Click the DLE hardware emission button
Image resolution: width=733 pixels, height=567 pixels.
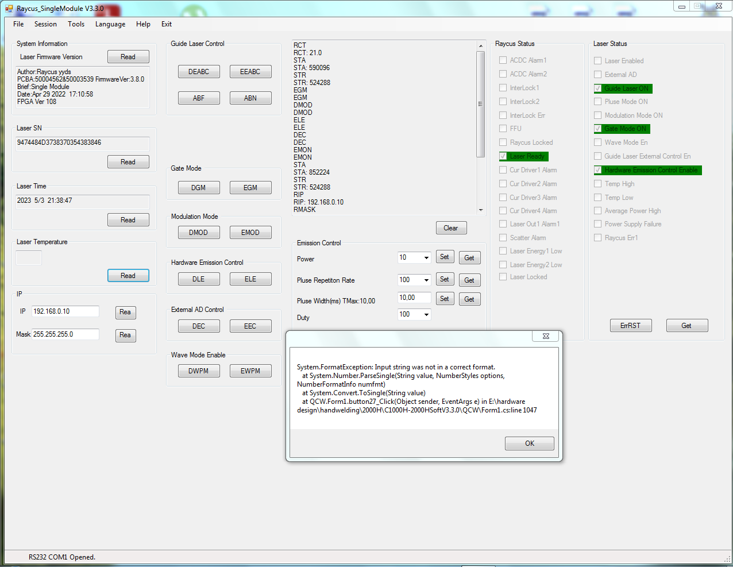pos(199,279)
